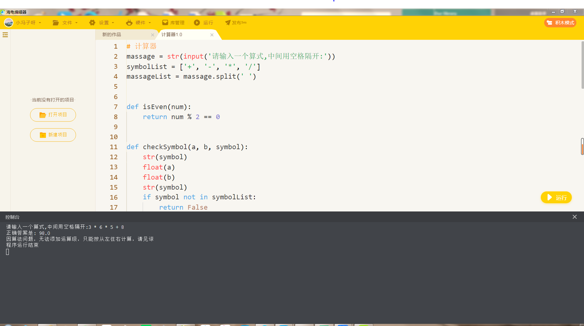Expand the 设置 dropdown arrow
This screenshot has height=326, width=584.
click(x=113, y=23)
